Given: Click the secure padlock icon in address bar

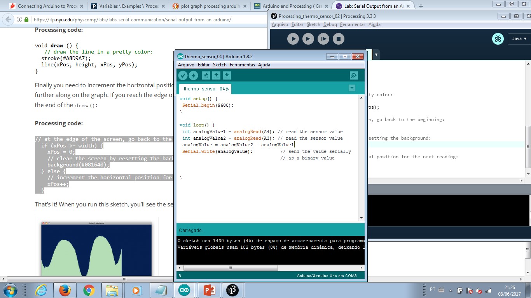Looking at the screenshot, I should coord(26,19).
